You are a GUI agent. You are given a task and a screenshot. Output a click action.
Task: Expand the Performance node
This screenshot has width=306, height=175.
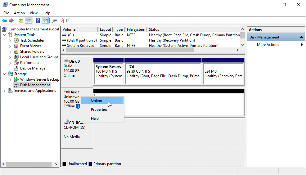tap(10, 63)
